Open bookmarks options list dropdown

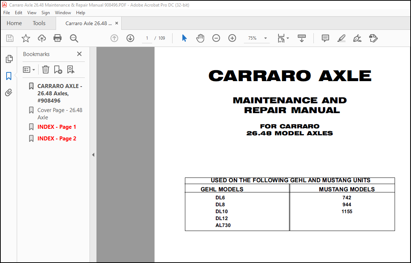click(x=29, y=70)
